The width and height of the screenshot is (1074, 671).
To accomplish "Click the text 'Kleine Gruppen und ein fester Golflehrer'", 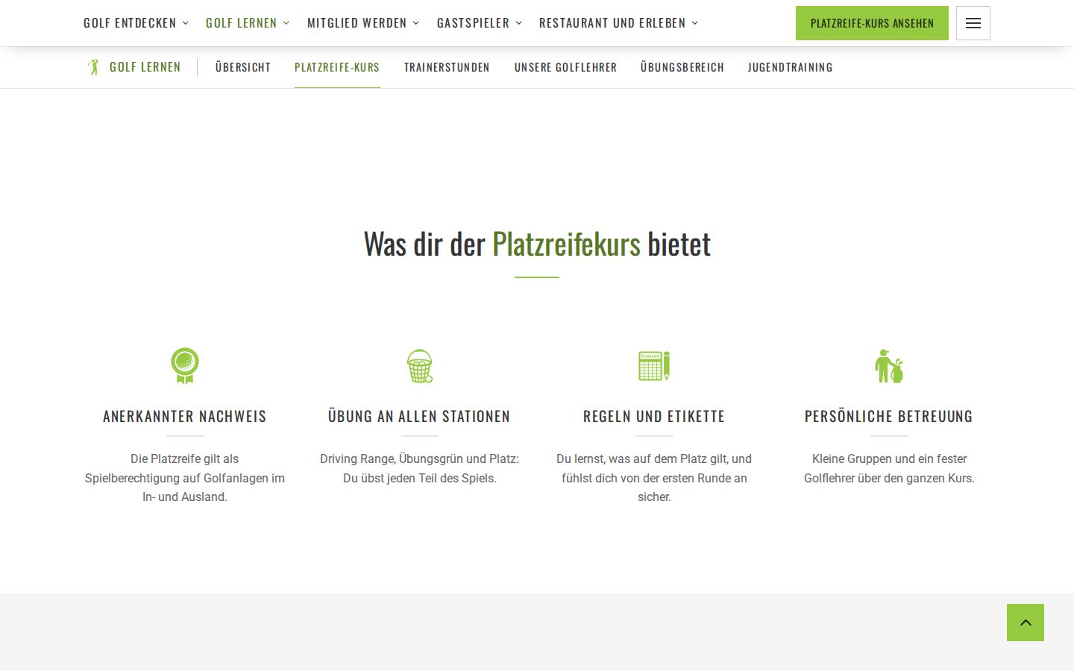I will coord(889,468).
